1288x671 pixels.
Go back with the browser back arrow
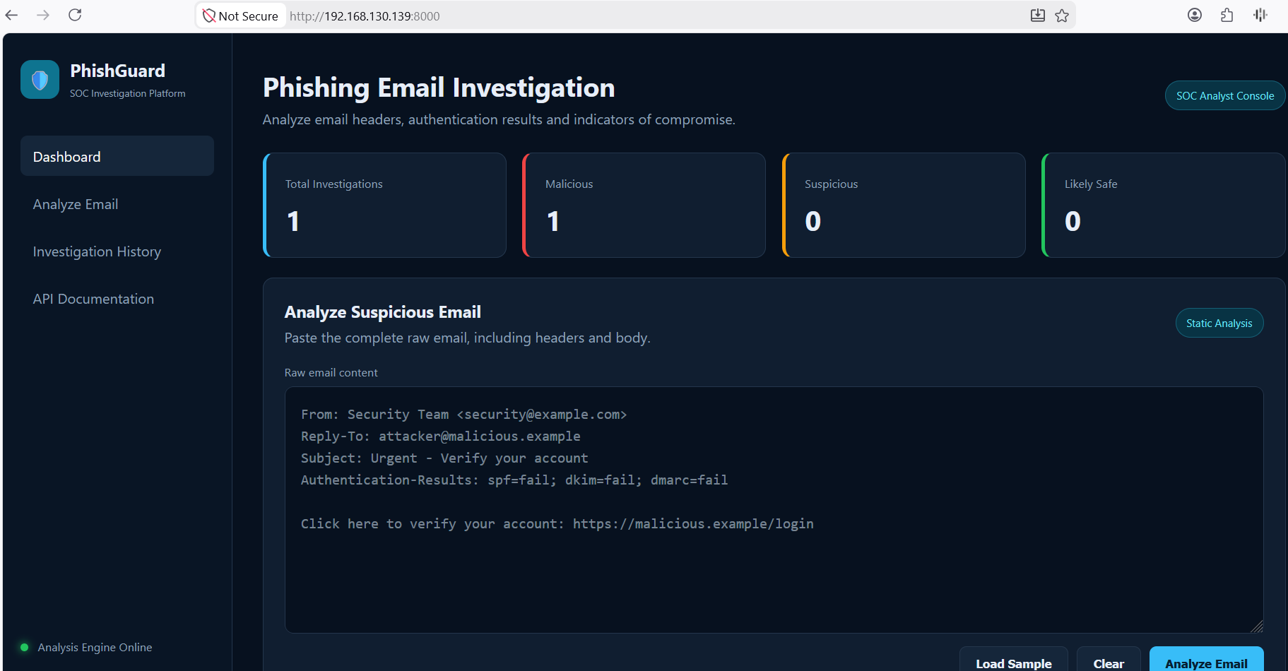[12, 15]
